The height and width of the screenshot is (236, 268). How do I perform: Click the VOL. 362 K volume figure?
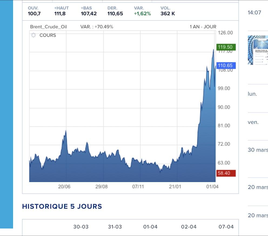[167, 14]
